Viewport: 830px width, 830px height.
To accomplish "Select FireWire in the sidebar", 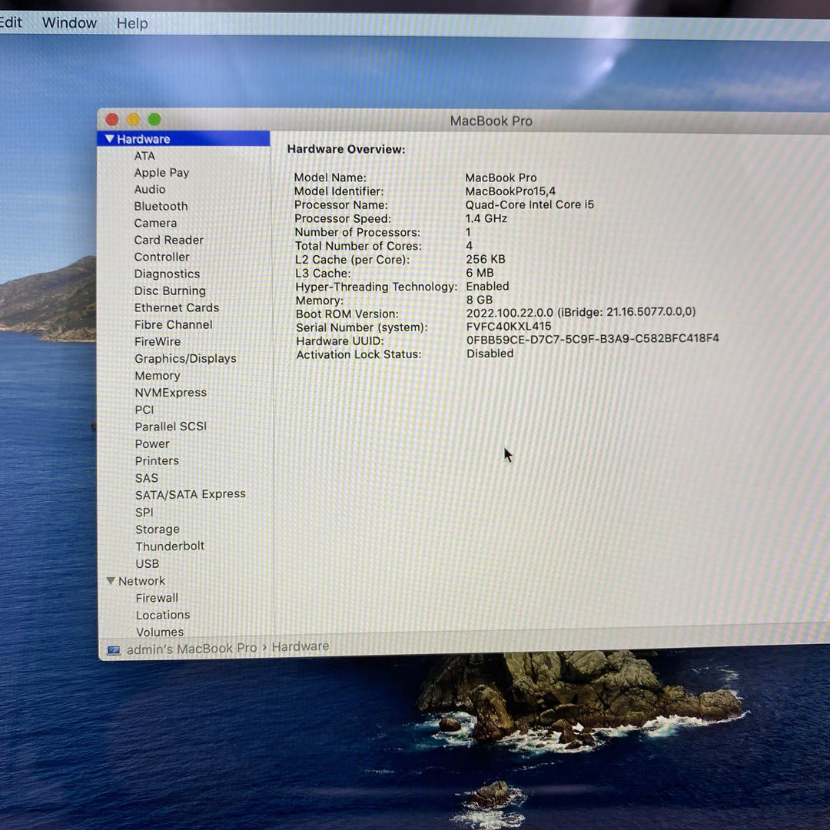I will [158, 341].
